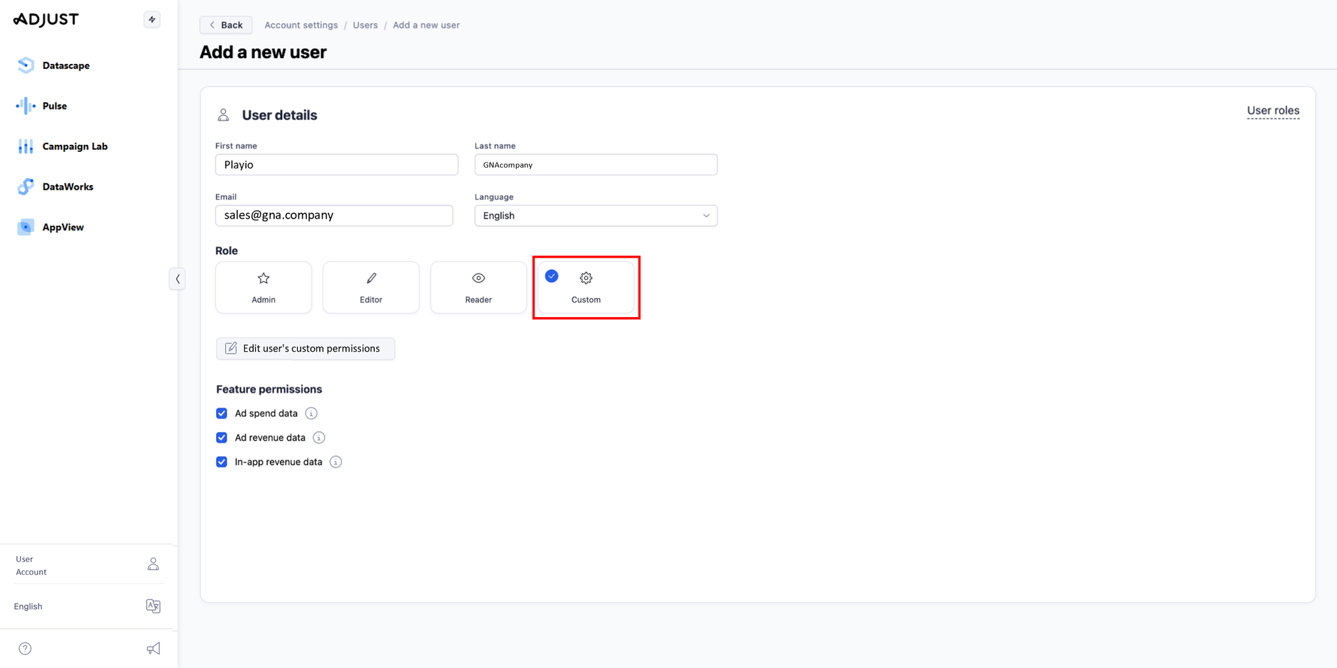
Task: Open help with the question mark icon
Action: [x=25, y=648]
